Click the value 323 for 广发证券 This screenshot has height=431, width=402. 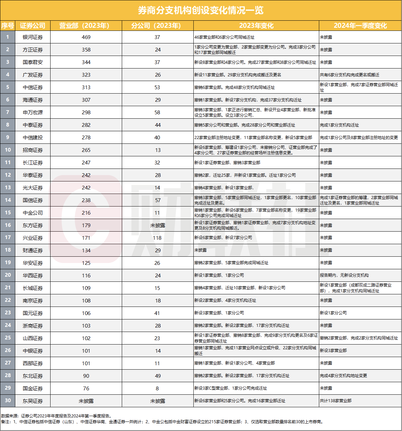pyautogui.click(x=86, y=75)
